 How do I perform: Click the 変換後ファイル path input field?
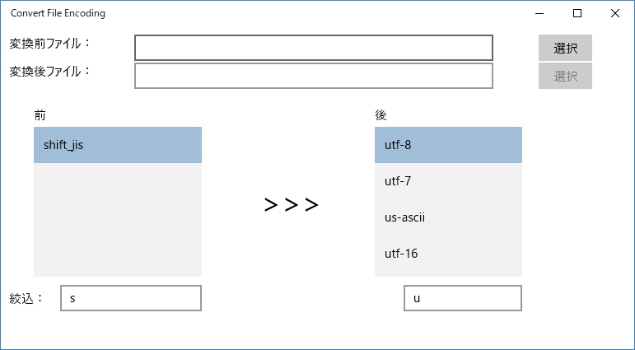coord(314,76)
